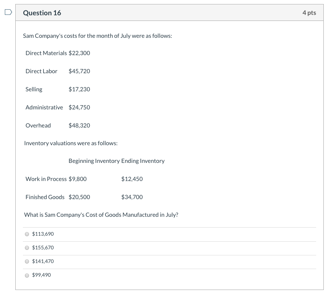The height and width of the screenshot is (294, 329).
Task: Click the Question 16 heading
Action: click(42, 13)
